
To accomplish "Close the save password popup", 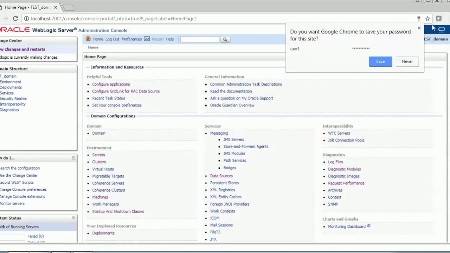I will pyautogui.click(x=419, y=28).
